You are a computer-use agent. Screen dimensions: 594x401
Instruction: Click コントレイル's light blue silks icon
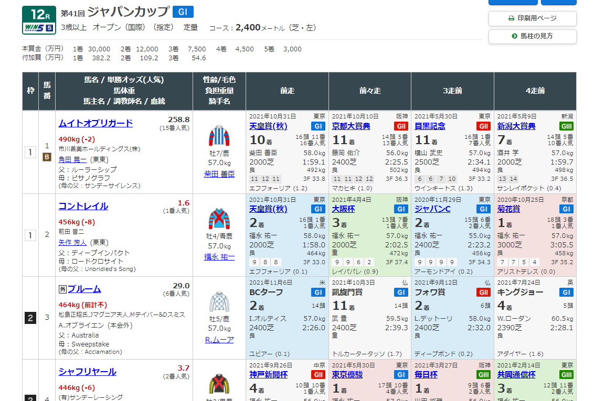point(219,219)
